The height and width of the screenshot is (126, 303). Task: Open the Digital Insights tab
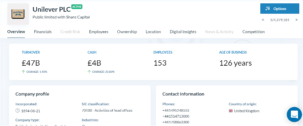(183, 32)
